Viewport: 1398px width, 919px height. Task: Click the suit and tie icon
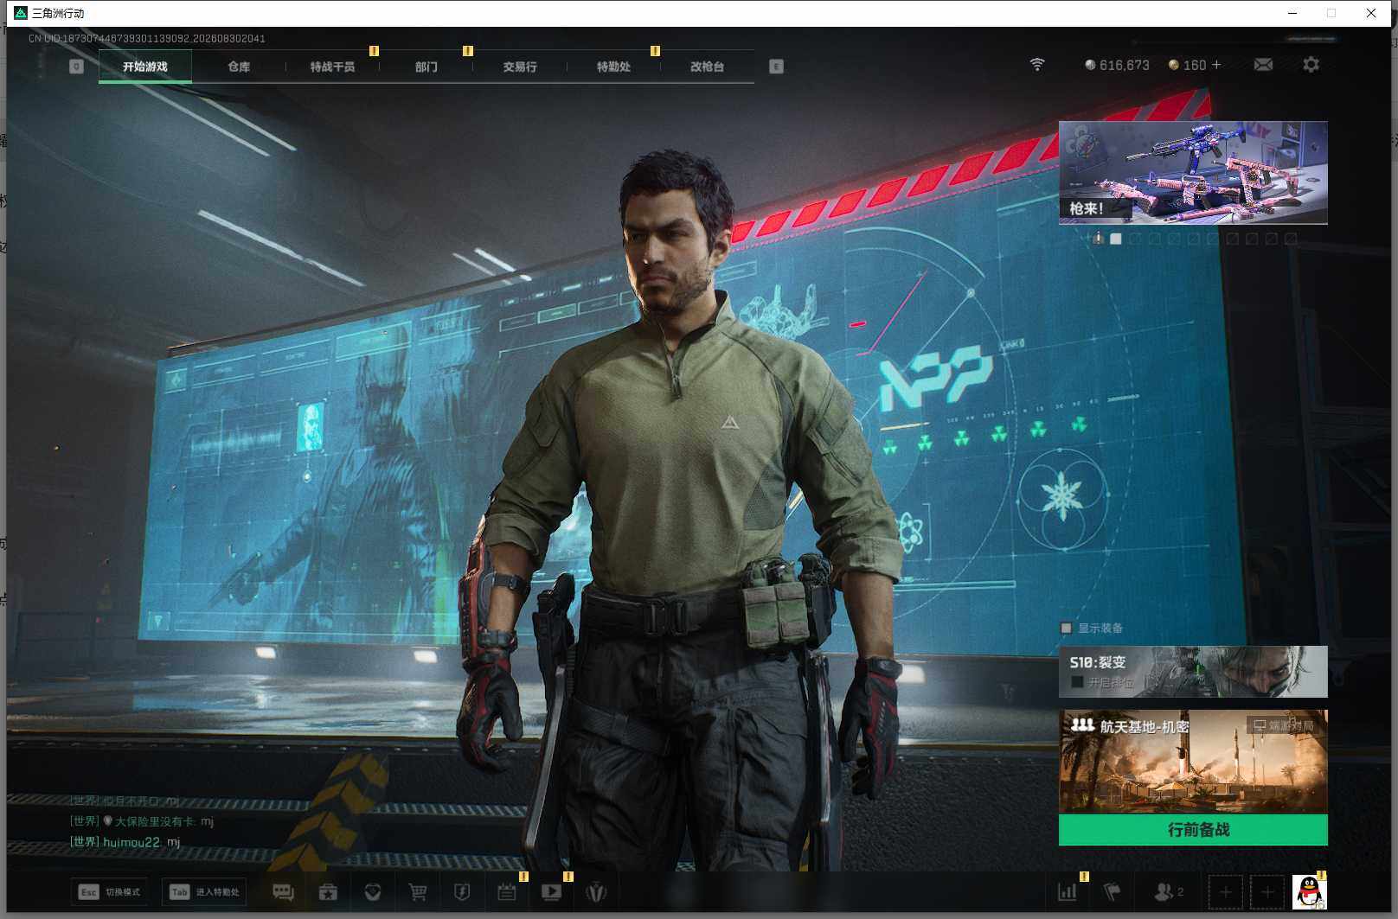[596, 892]
